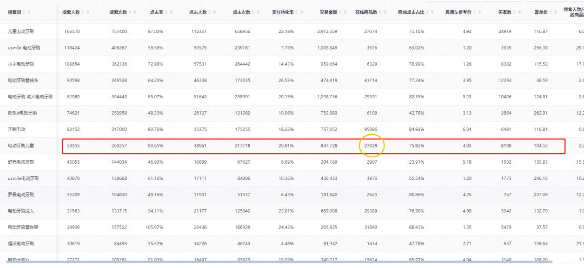Click keyword 欧乐b电动牙刷
Viewport: 584px width, 268px height.
pos(22,113)
